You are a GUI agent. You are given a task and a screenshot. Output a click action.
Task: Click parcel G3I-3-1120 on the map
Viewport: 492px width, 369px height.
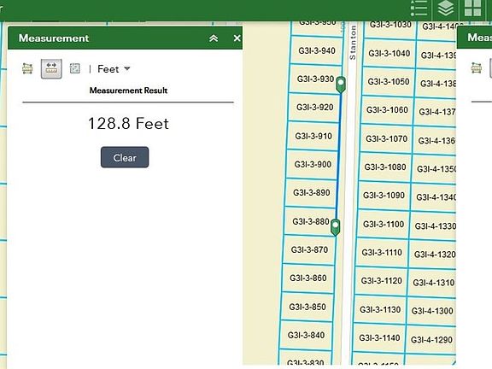381,280
